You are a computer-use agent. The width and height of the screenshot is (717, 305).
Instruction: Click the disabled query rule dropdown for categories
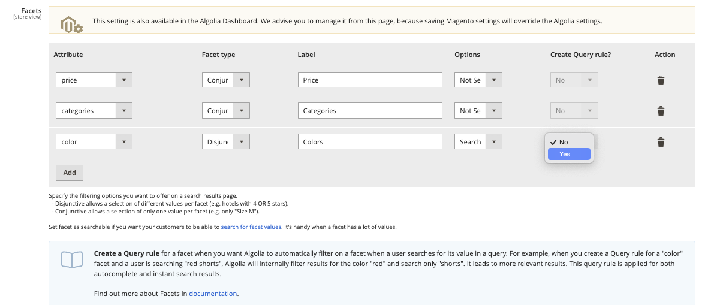click(574, 111)
